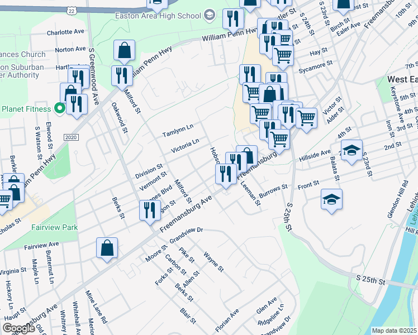
Task: Click the Forks St label
Action: click(x=164, y=277)
